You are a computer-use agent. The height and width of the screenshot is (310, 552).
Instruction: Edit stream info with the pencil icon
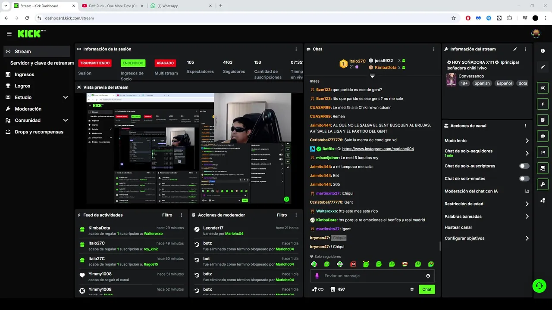click(515, 49)
